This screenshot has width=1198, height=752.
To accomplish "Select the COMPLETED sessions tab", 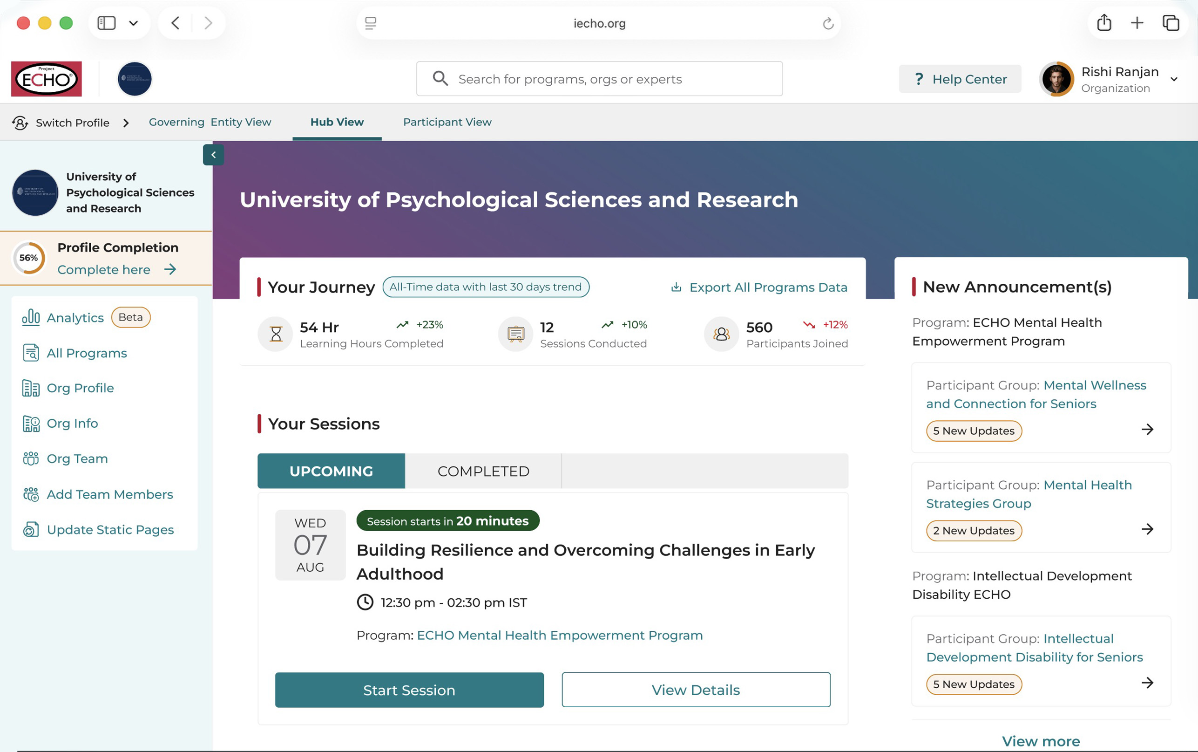I will pyautogui.click(x=483, y=471).
